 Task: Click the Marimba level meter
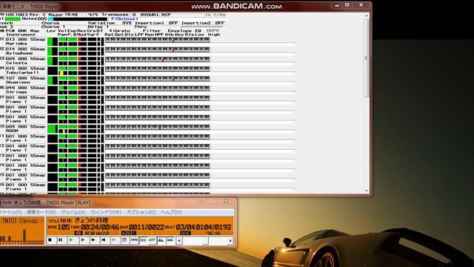pyautogui.click(x=53, y=42)
